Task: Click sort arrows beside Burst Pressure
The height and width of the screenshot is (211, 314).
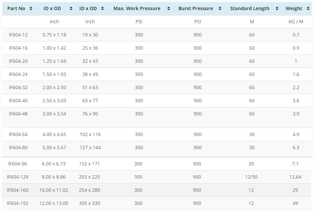Action: coord(220,8)
